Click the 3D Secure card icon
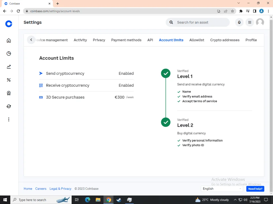Viewport: 273px width, 204px height. [x=41, y=97]
